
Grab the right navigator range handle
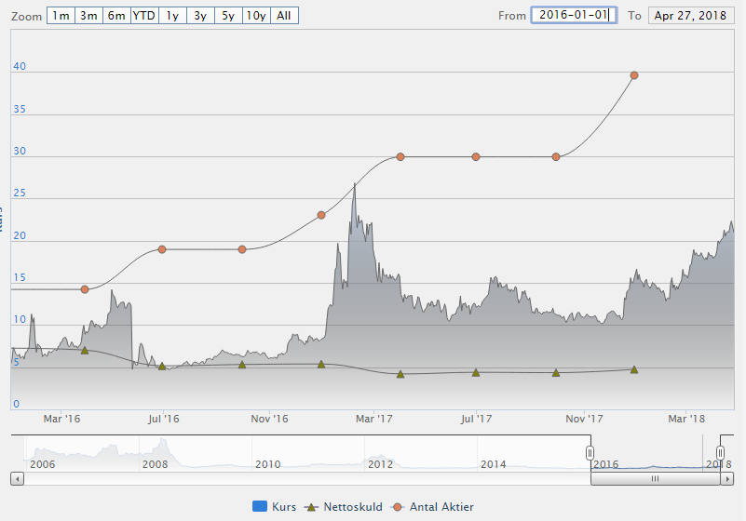point(720,452)
